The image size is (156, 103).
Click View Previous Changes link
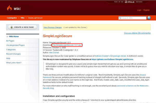pyautogui.click(x=53, y=28)
